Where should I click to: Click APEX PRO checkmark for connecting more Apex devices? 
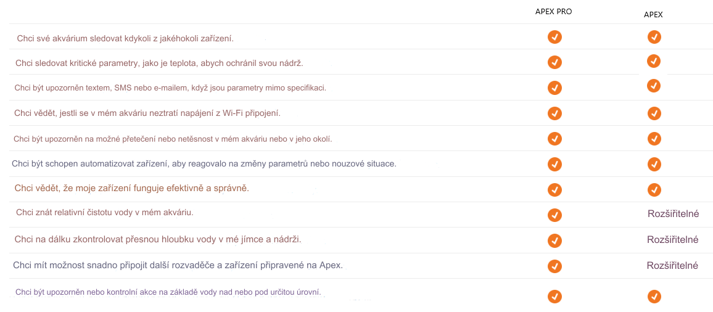554,266
